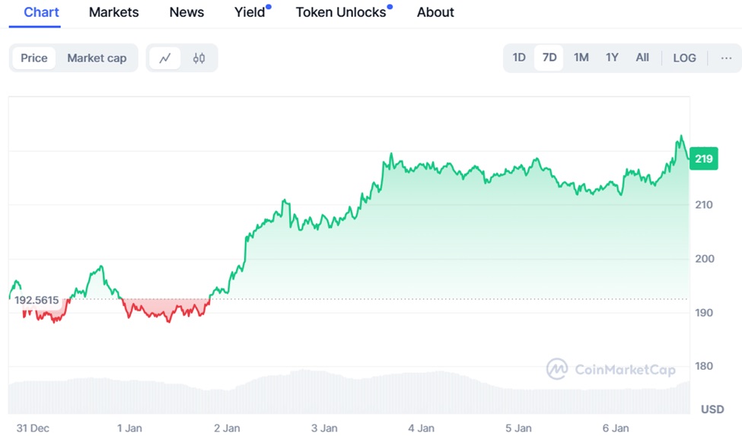Enable LOG scale
Viewport: 742px width, 436px height.
click(684, 58)
